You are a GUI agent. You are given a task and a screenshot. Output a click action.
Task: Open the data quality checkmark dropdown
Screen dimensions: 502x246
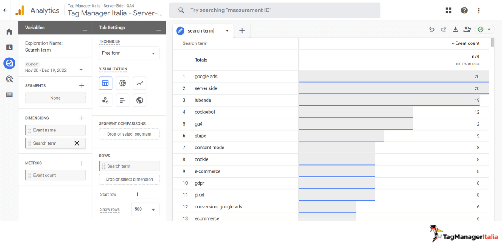click(x=484, y=29)
